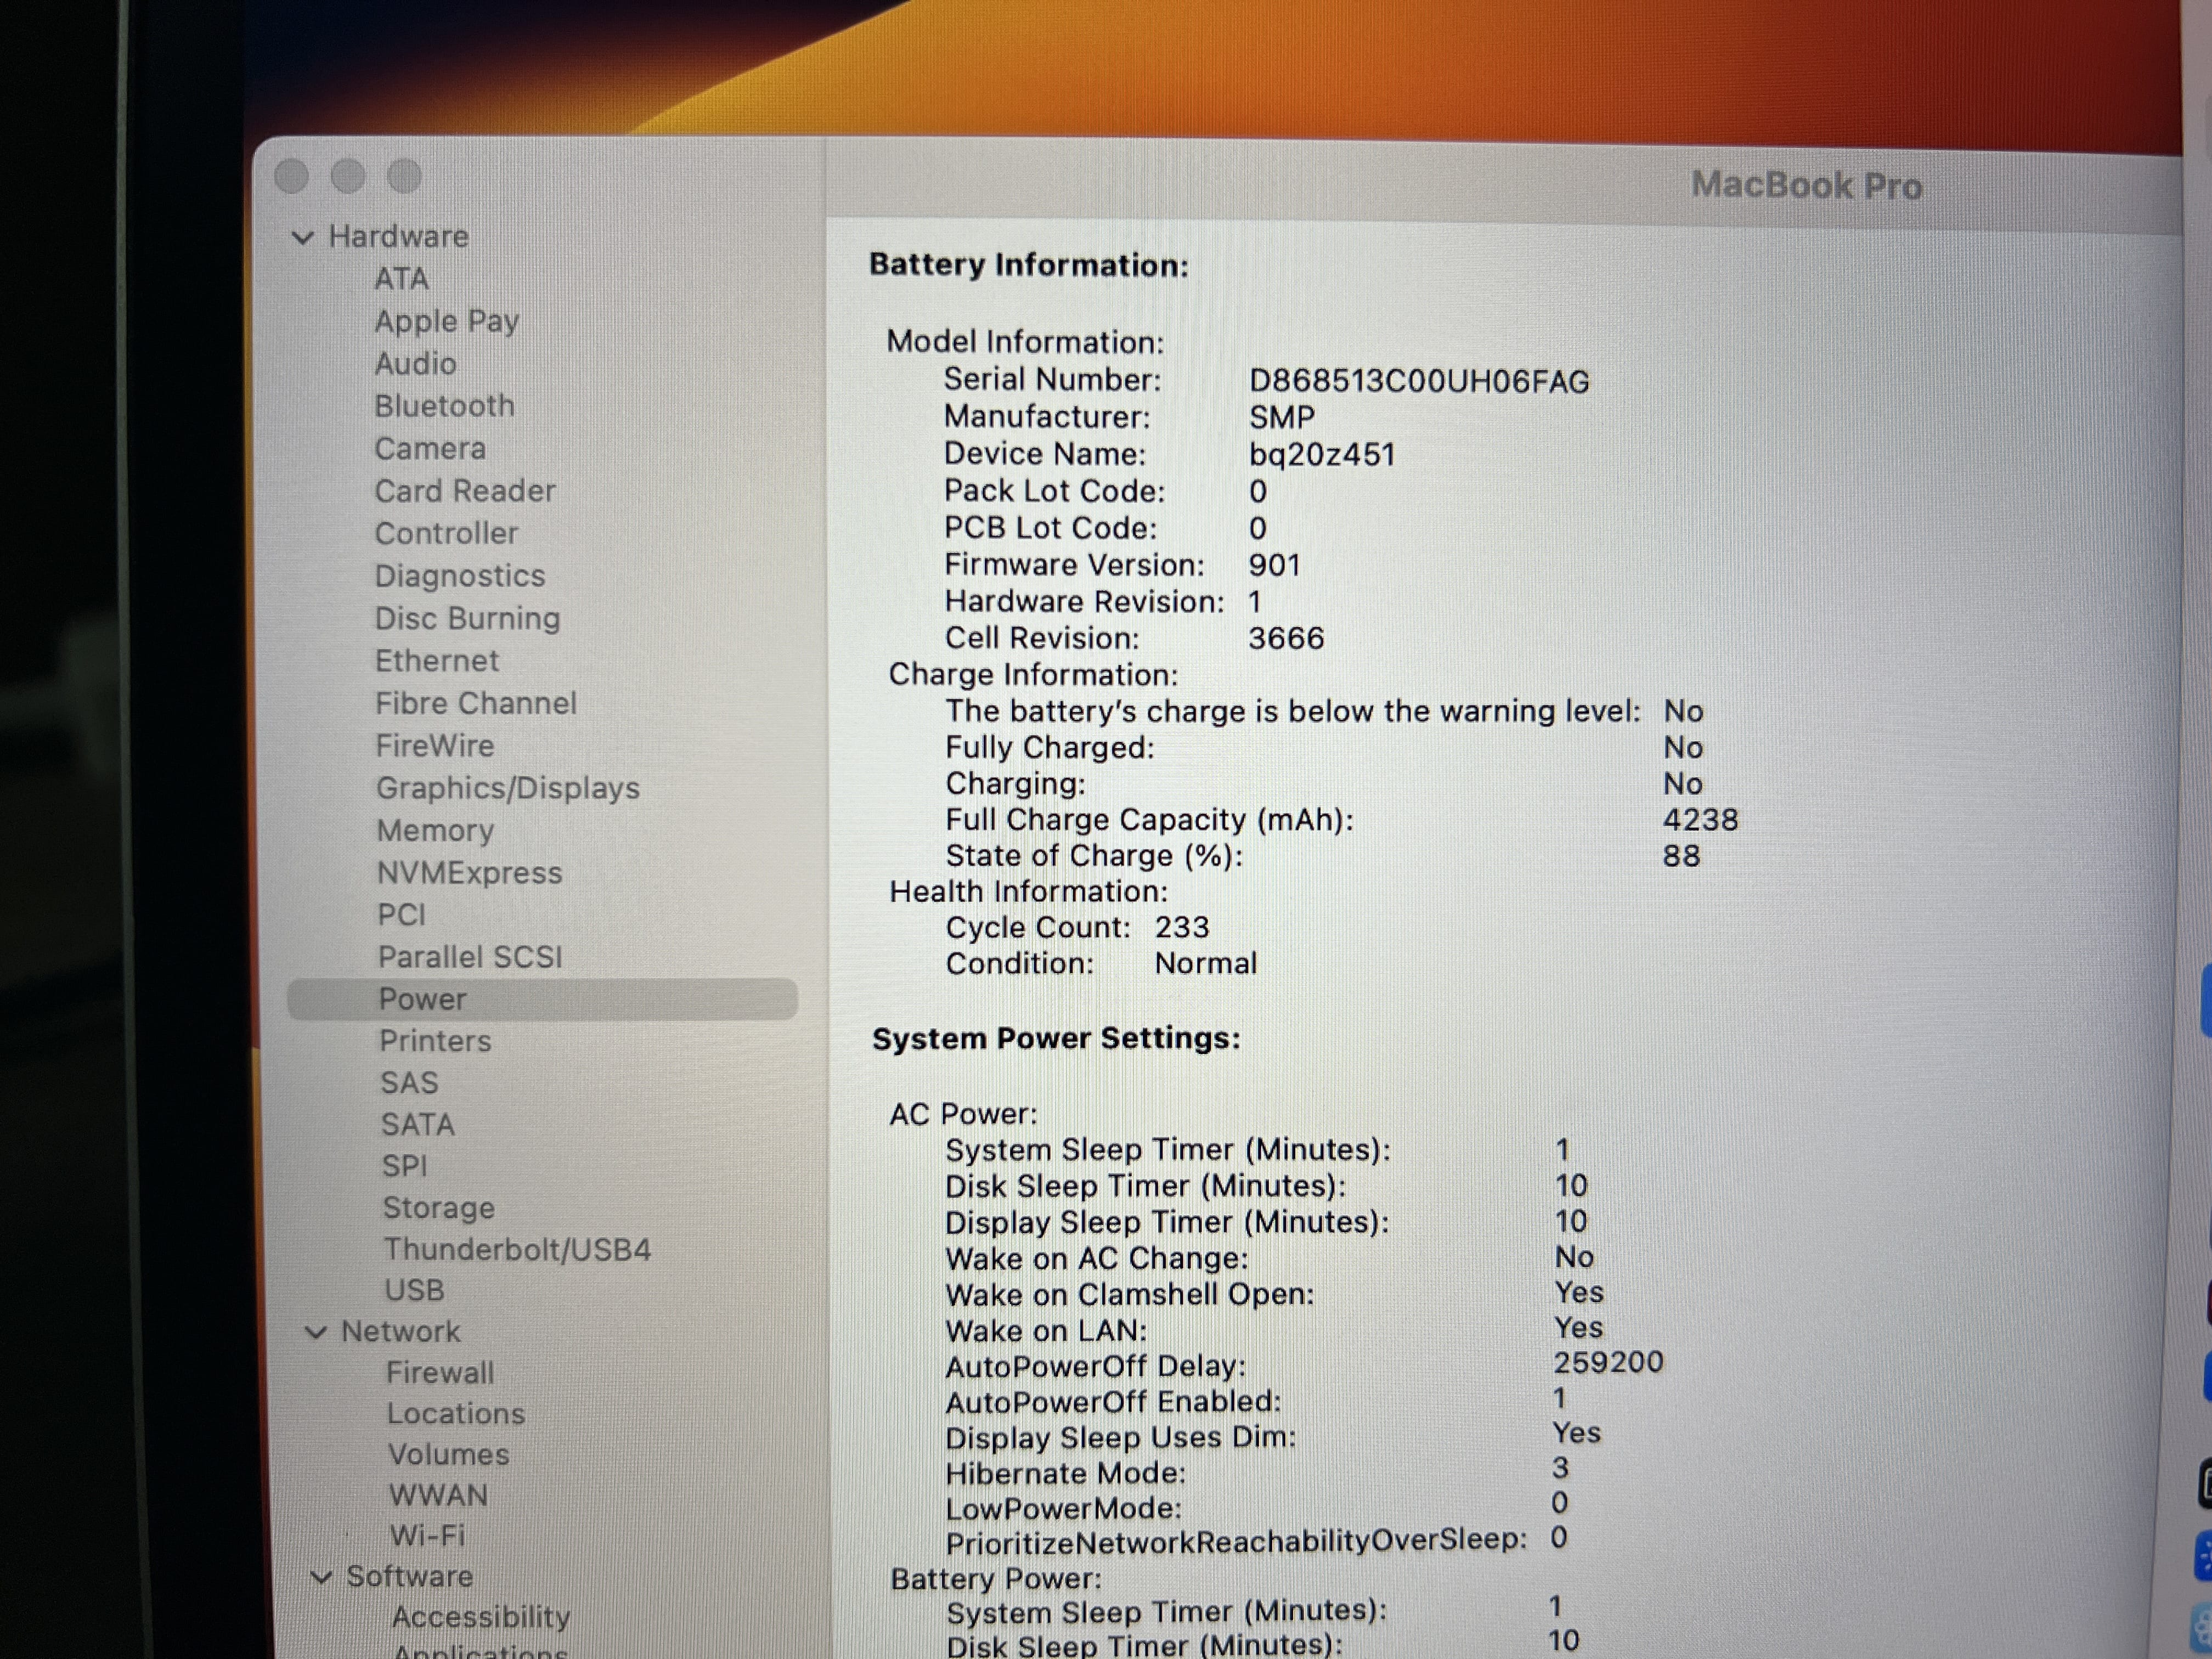Viewport: 2212px width, 1659px height.
Task: Select SPI in the sidebar
Action: 404,1166
